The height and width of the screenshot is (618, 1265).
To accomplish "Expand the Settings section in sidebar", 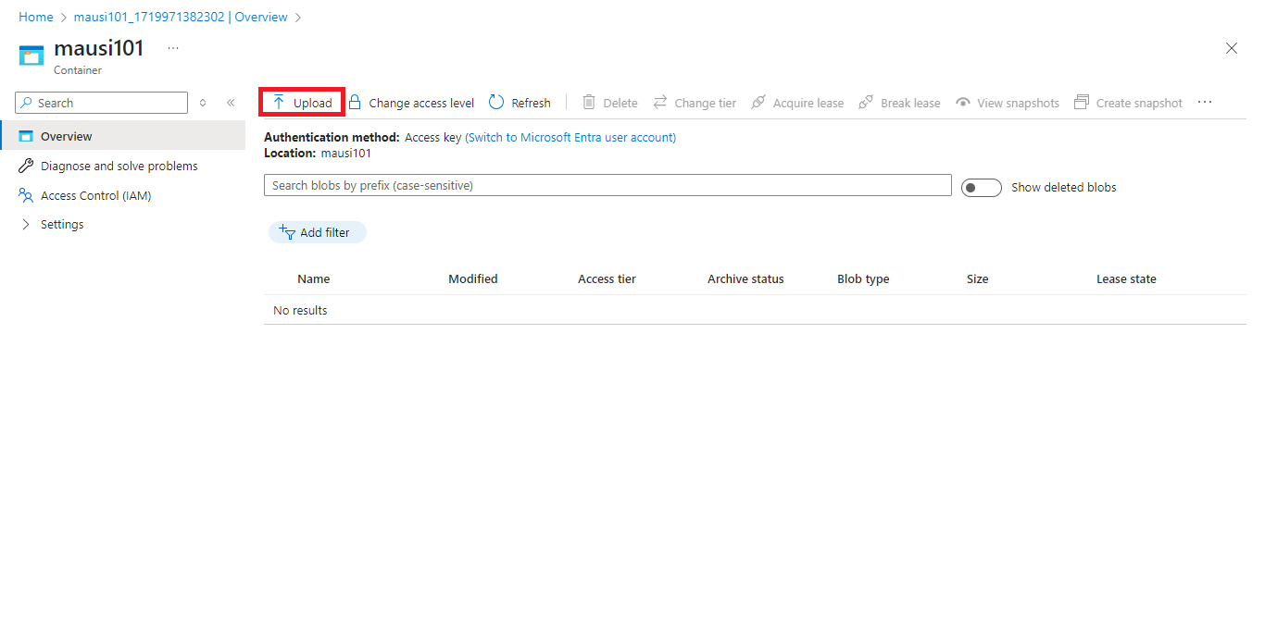I will point(26,225).
